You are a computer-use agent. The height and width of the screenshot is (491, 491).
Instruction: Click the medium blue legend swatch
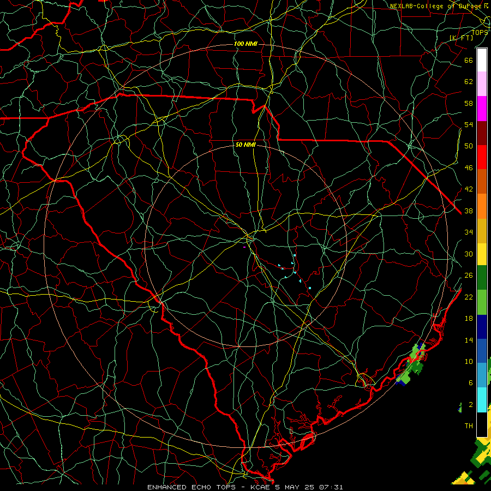(x=482, y=351)
